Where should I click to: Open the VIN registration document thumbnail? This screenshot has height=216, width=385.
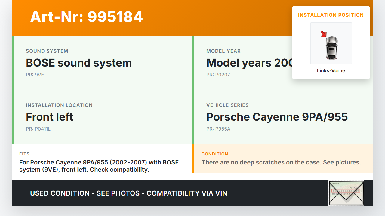[x=346, y=193]
